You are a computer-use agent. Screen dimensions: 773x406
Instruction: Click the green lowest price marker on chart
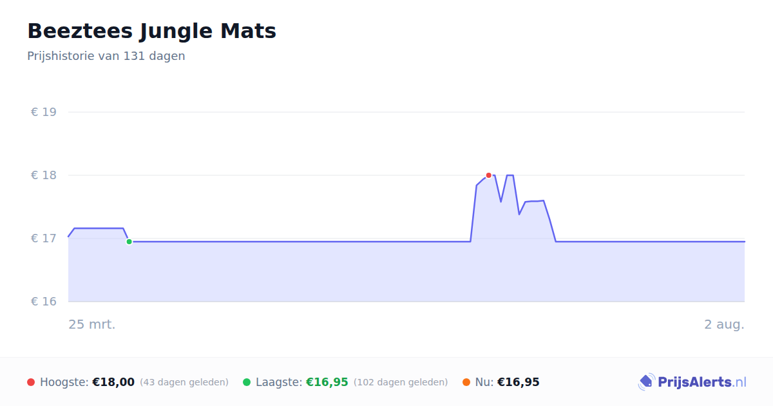(129, 242)
